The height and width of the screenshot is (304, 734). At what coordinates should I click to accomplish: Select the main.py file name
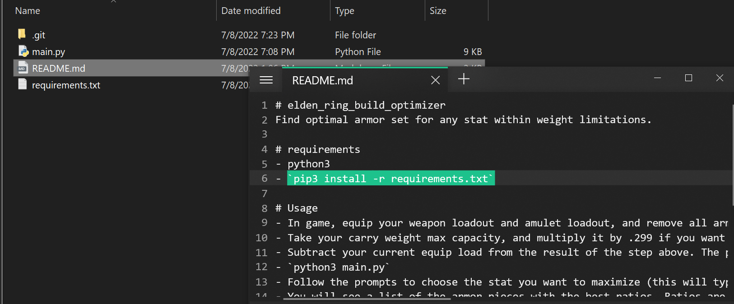[49, 52]
